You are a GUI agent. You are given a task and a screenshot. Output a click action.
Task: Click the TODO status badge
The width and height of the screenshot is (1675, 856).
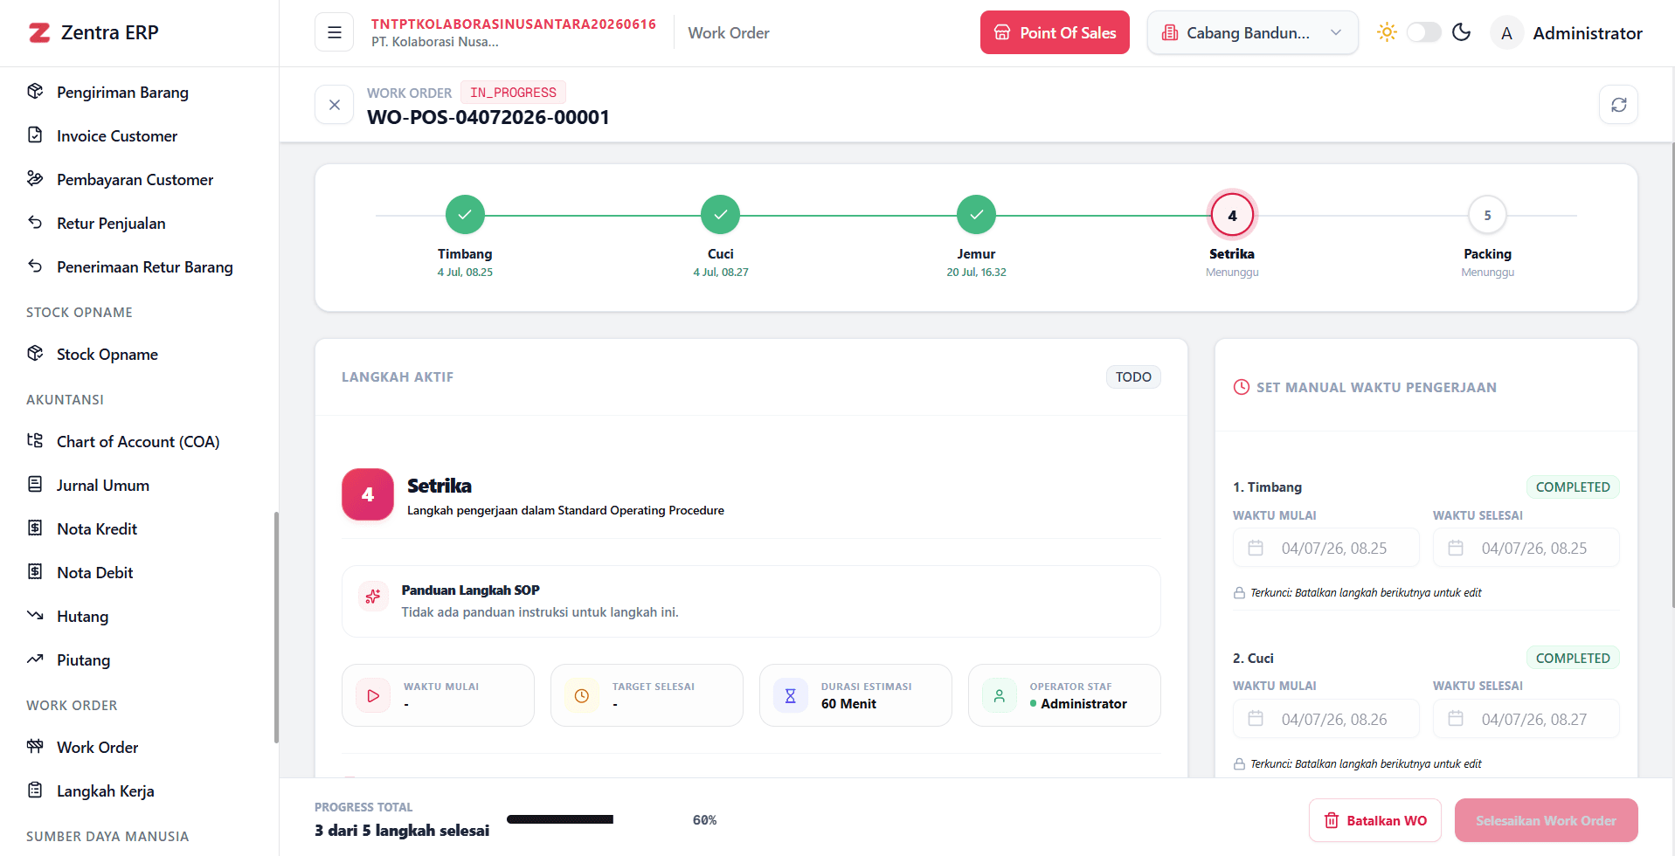tap(1133, 376)
